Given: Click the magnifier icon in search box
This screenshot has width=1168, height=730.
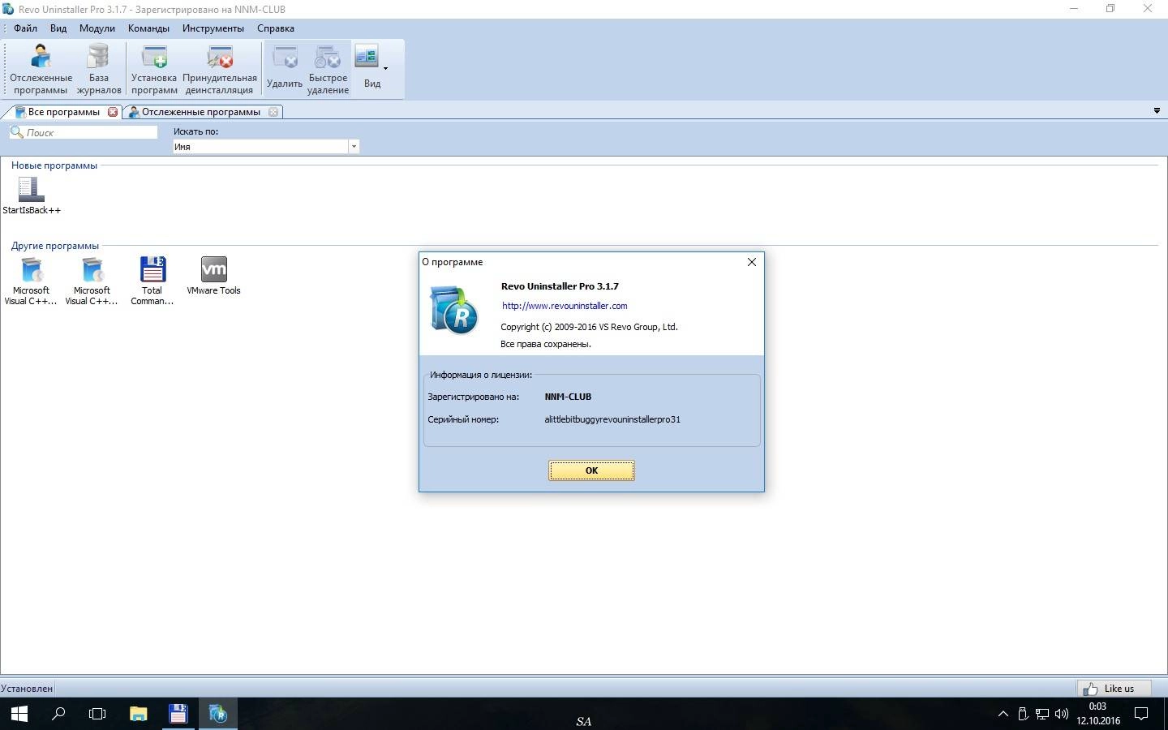Looking at the screenshot, I should [x=16, y=131].
